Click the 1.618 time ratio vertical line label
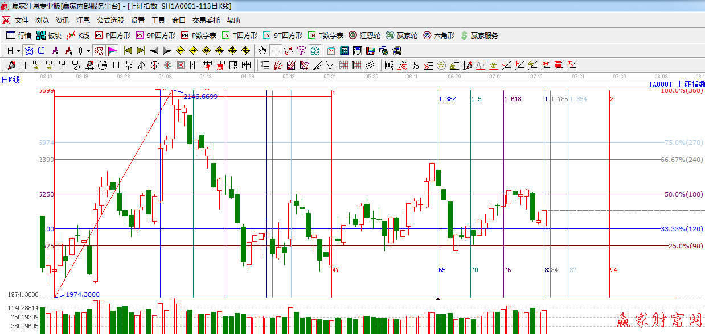Screen dimensions: 705x334 point(513,99)
